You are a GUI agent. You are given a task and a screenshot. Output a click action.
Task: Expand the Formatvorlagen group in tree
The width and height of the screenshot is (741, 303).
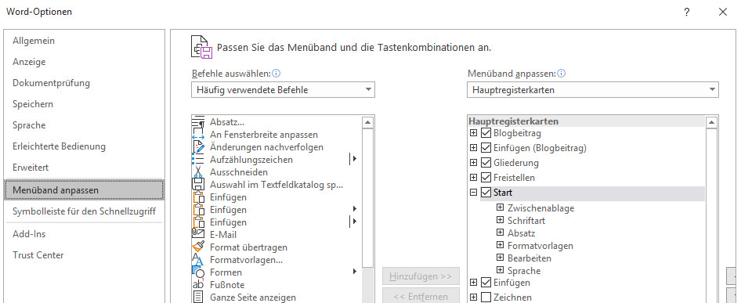[500, 245]
